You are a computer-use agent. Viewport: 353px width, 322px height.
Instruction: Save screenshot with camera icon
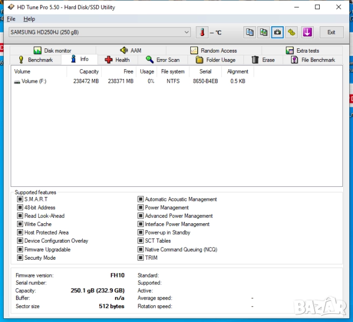[277, 32]
